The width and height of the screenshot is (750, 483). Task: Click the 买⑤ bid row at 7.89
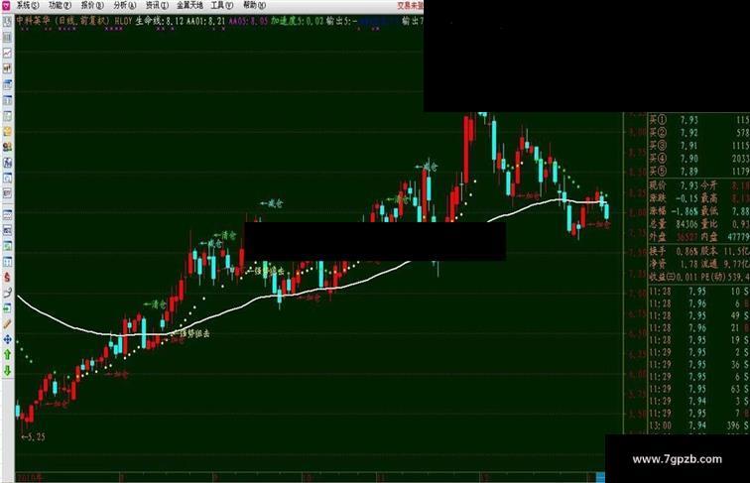(x=698, y=172)
